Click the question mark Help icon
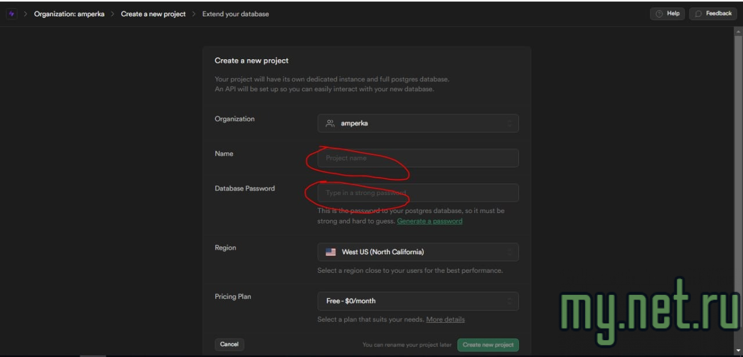Image resolution: width=743 pixels, height=357 pixels. click(659, 14)
